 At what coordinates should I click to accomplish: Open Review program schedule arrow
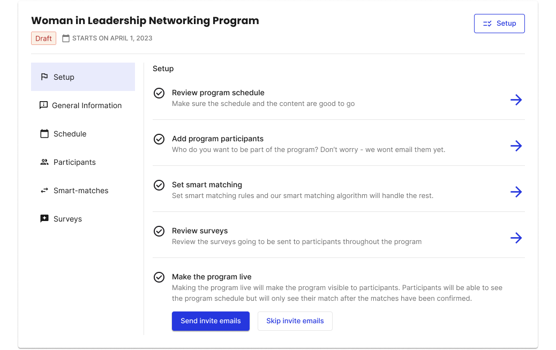click(x=516, y=100)
